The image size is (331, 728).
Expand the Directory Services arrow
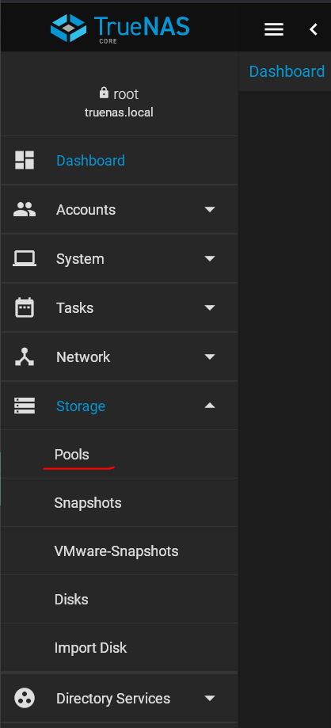click(210, 698)
